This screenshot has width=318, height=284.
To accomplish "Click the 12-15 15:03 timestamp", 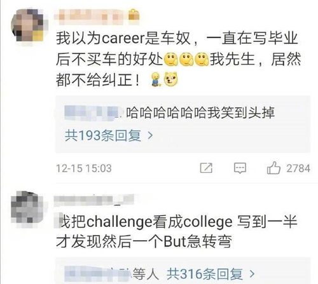I will coord(84,168).
